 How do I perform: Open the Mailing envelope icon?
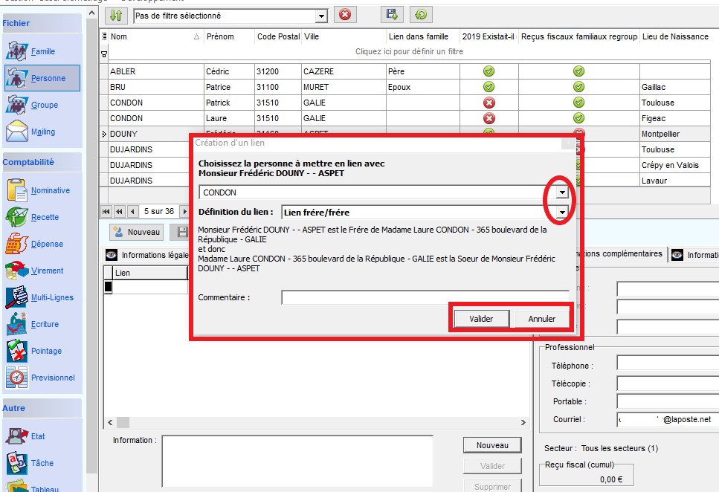pyautogui.click(x=17, y=132)
